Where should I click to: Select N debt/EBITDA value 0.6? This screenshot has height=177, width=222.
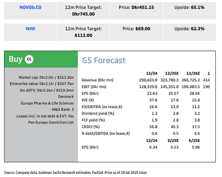[x=155, y=134]
